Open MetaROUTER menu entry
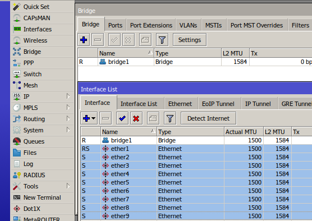312x221 pixels. point(43,218)
